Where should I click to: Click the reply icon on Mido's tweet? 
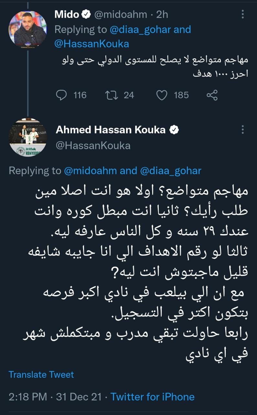pyautogui.click(x=61, y=95)
